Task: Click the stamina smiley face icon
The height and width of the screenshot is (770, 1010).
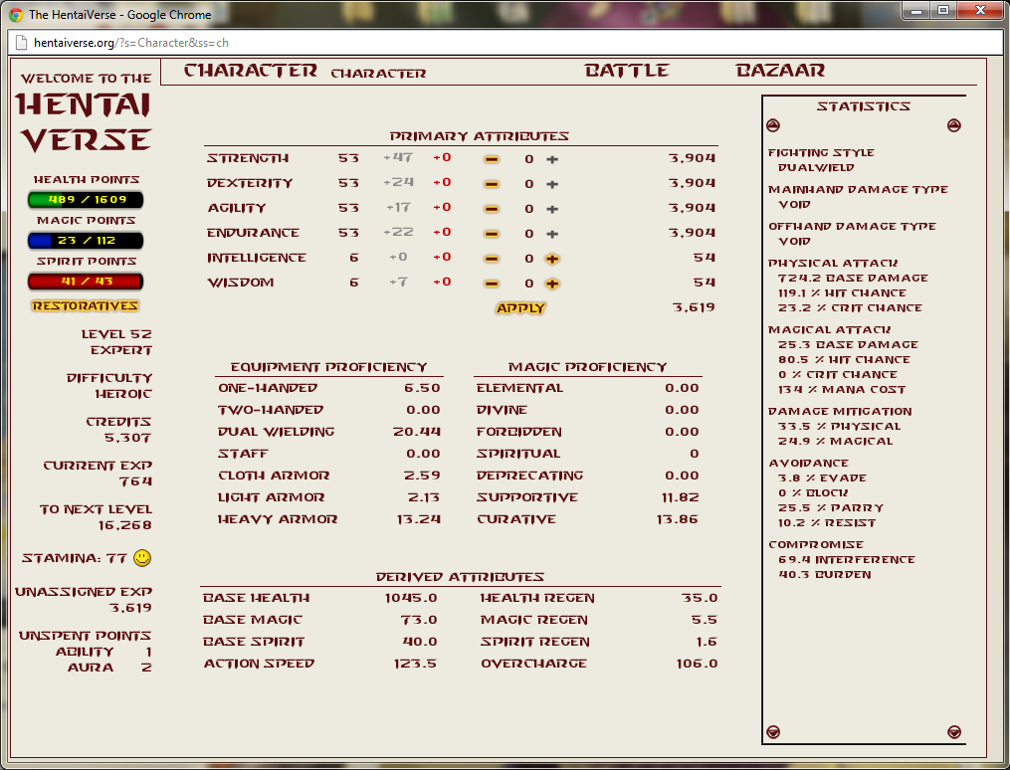Action: [x=142, y=558]
